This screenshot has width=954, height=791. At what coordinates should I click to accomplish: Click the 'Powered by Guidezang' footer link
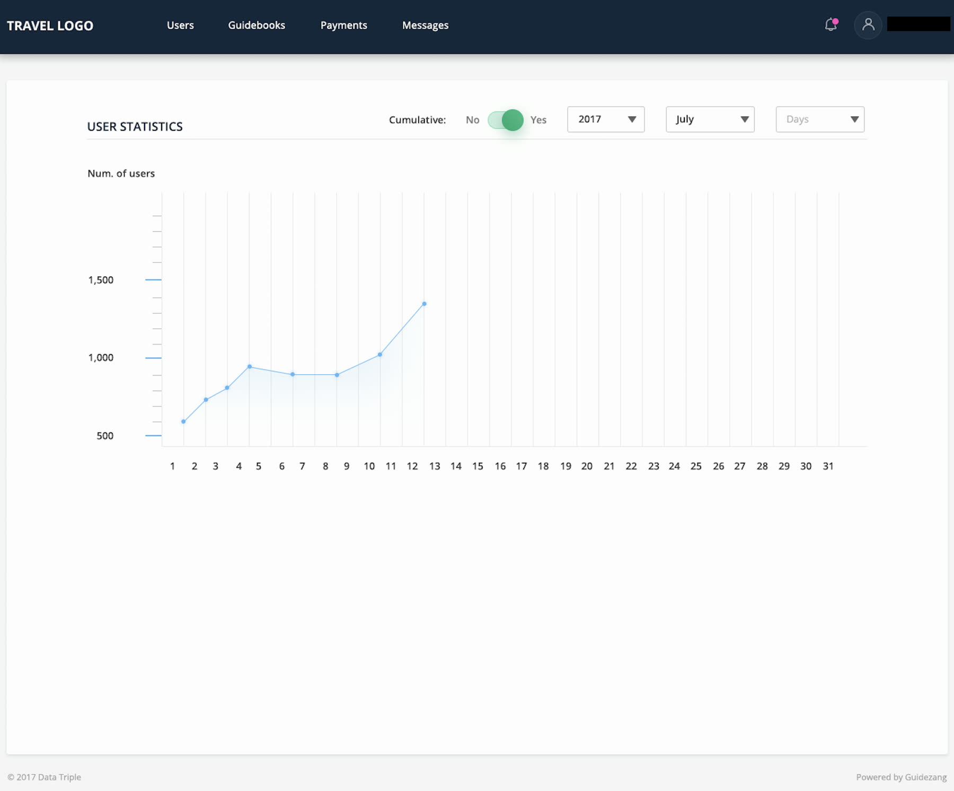(901, 777)
